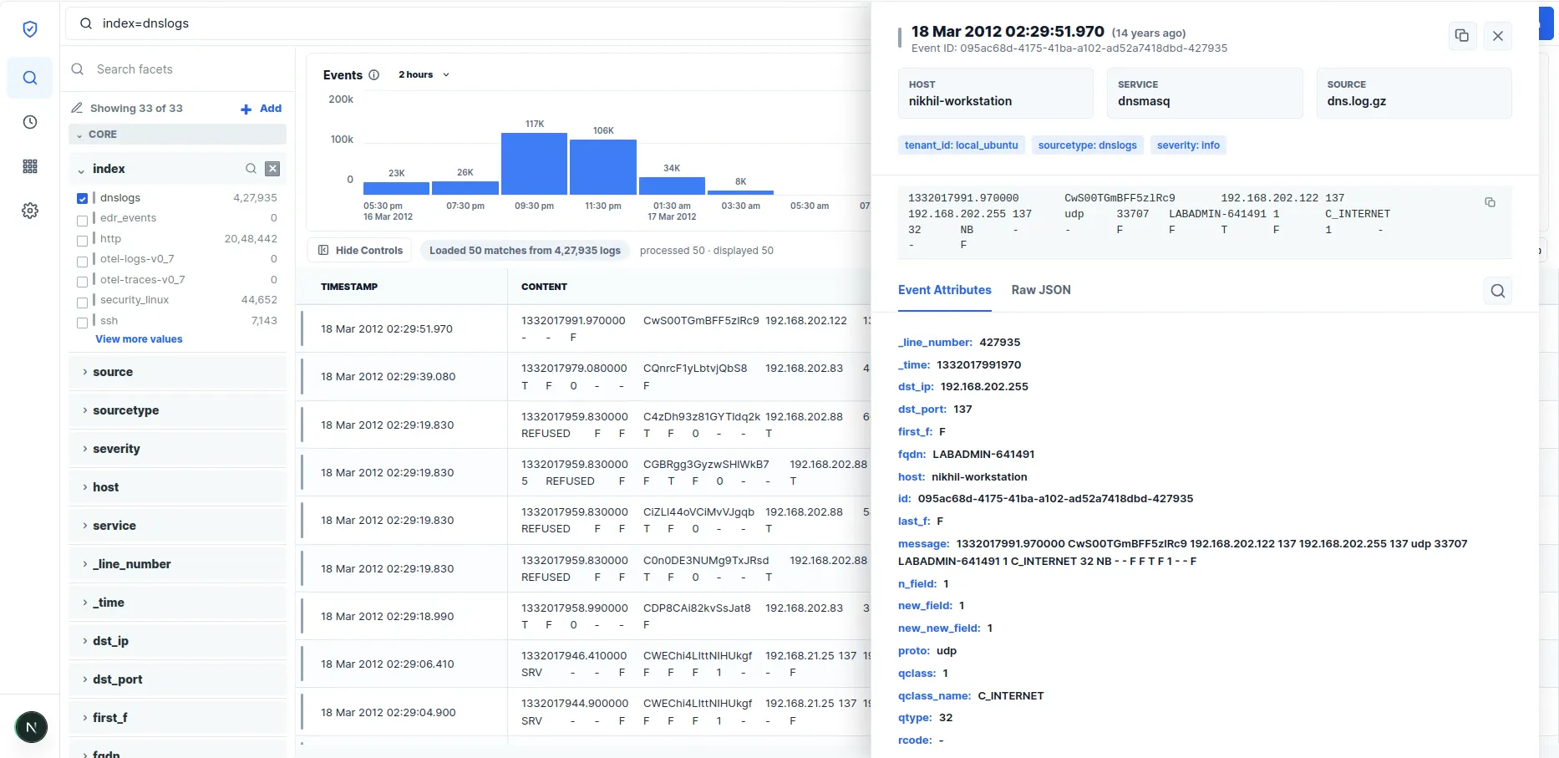Click the 117K histogram bar

click(534, 164)
